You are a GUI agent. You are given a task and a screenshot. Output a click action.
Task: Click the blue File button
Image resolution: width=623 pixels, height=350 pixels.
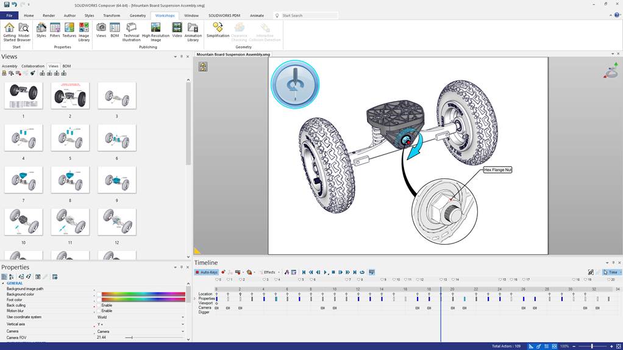(9, 15)
